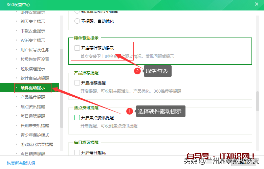The image size is (264, 169).
Task: Click the 焦点资讯提醒 section heading
Action: [86, 107]
